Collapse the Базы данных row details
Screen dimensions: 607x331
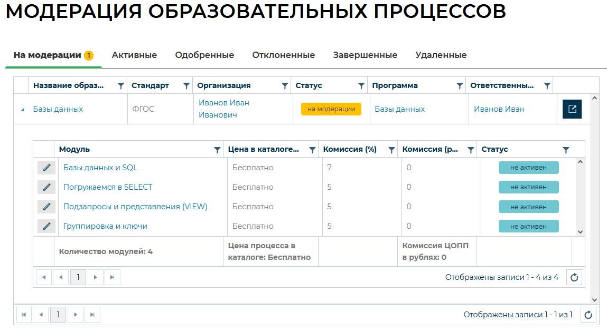click(22, 110)
